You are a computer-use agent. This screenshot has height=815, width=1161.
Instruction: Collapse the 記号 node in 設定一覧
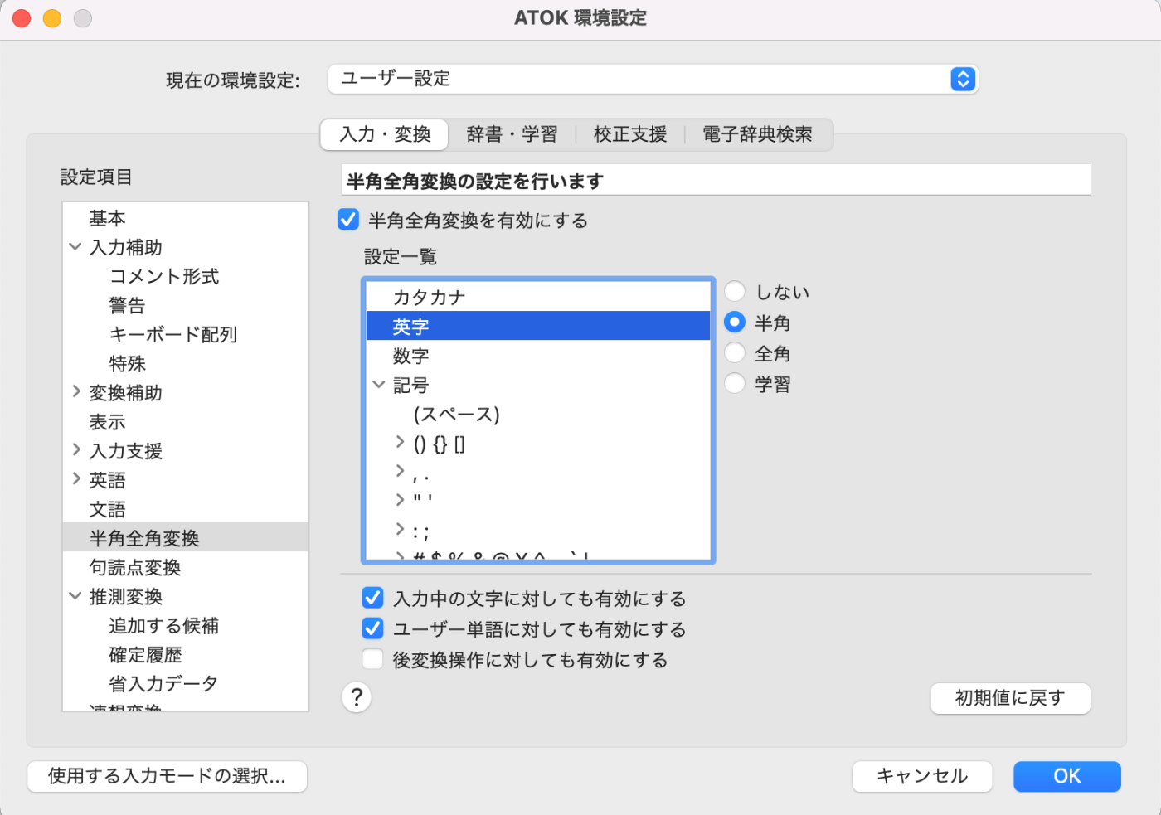tap(379, 384)
